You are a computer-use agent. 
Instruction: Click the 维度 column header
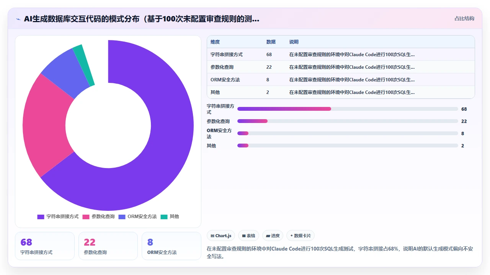point(215,42)
